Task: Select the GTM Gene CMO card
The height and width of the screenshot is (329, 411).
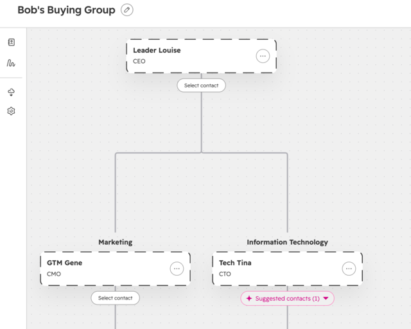Action: click(116, 269)
